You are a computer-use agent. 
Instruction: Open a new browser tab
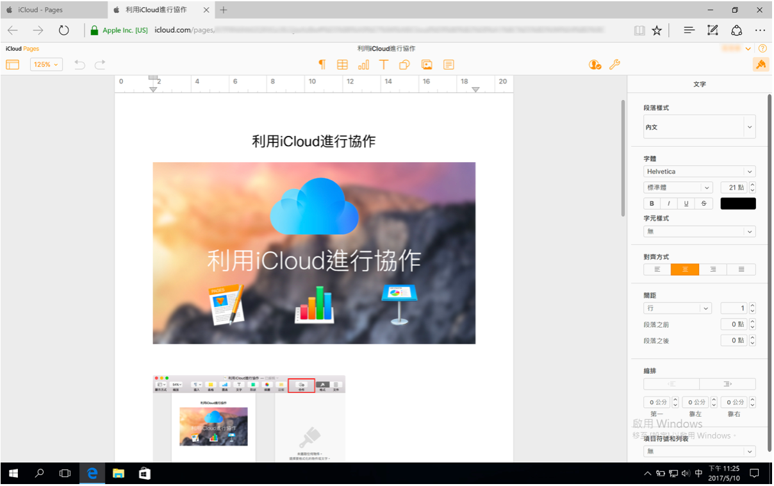pos(223,10)
